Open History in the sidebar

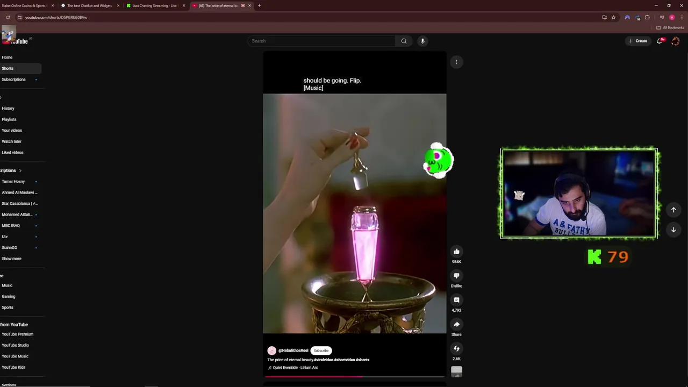[x=8, y=109]
